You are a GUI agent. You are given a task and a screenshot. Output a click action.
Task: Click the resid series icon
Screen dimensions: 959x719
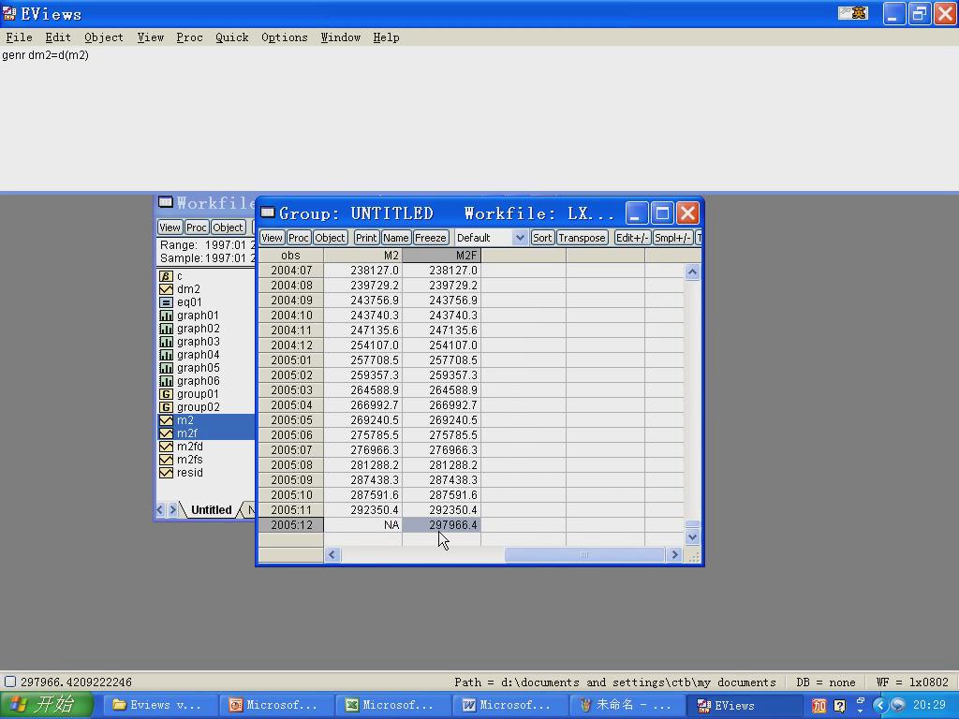click(x=166, y=473)
